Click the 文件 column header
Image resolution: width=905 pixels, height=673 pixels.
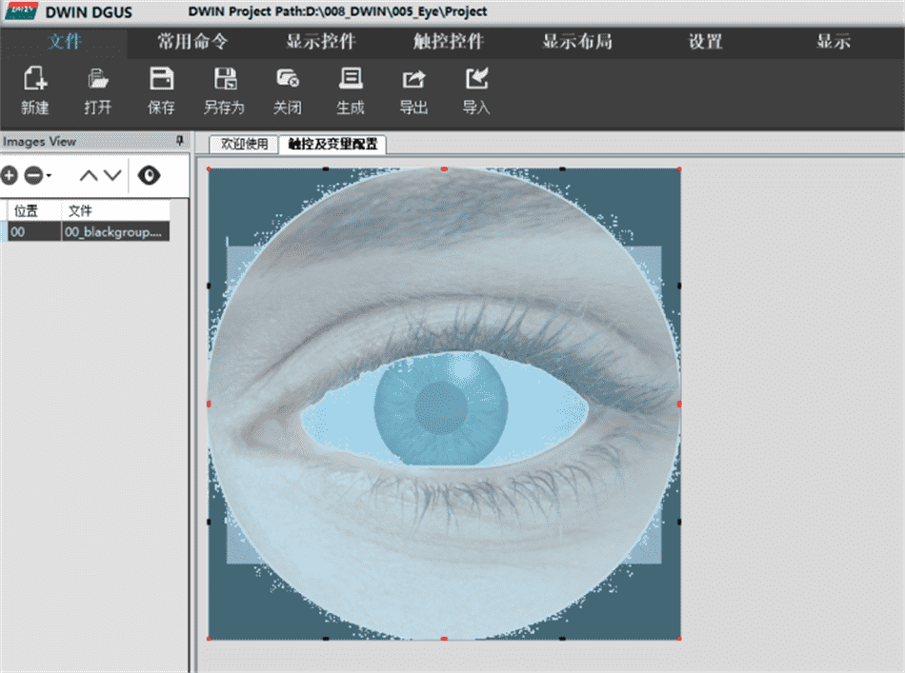coord(114,210)
